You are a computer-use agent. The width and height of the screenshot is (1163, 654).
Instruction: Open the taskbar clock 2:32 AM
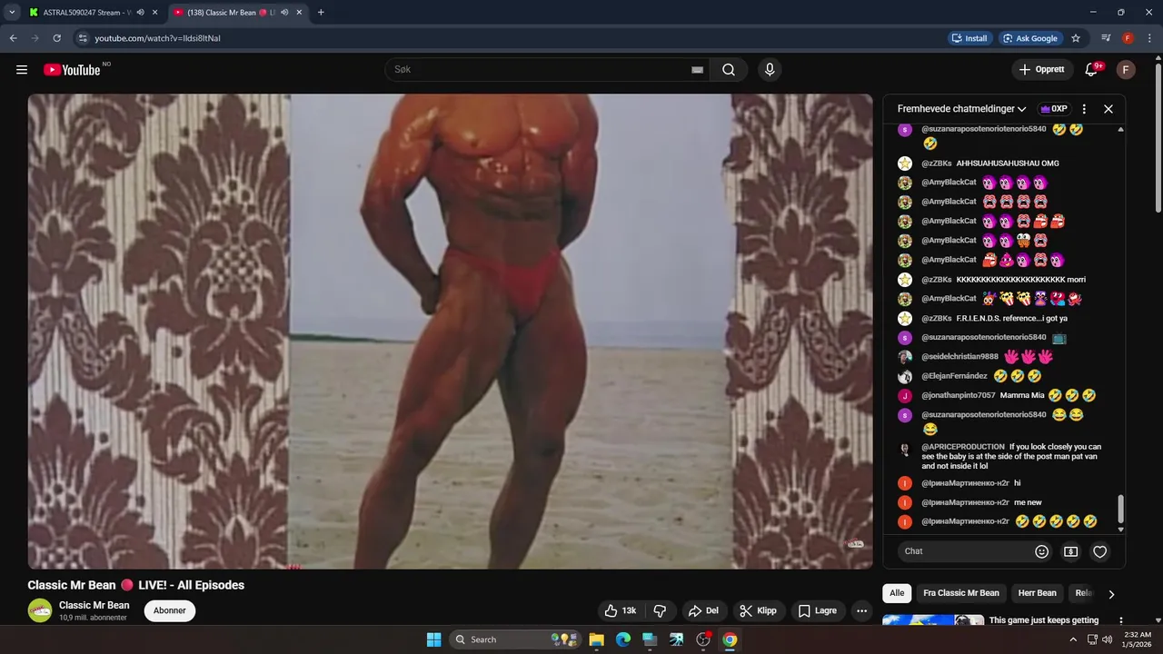(x=1138, y=639)
